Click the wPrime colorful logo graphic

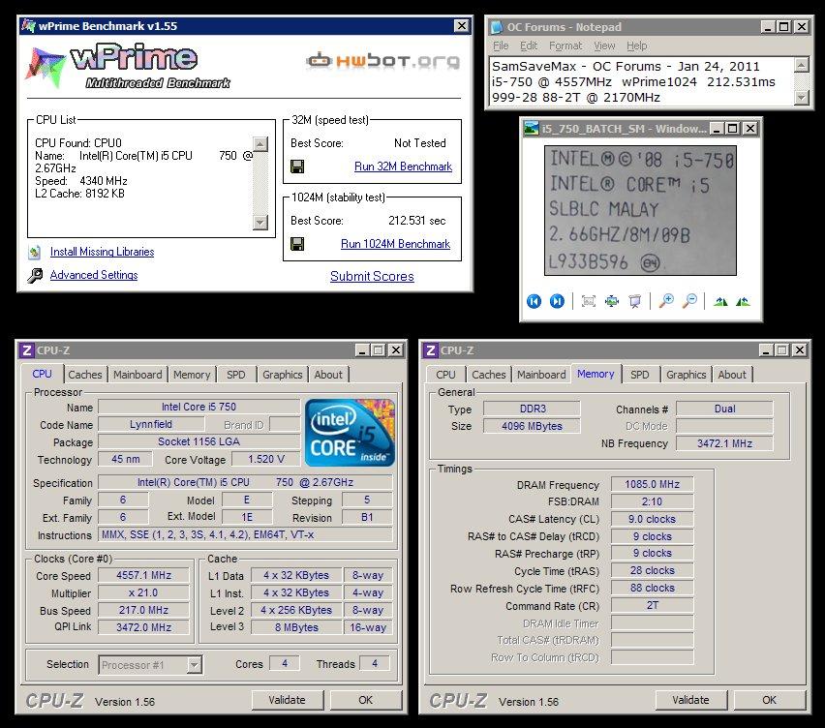45,67
